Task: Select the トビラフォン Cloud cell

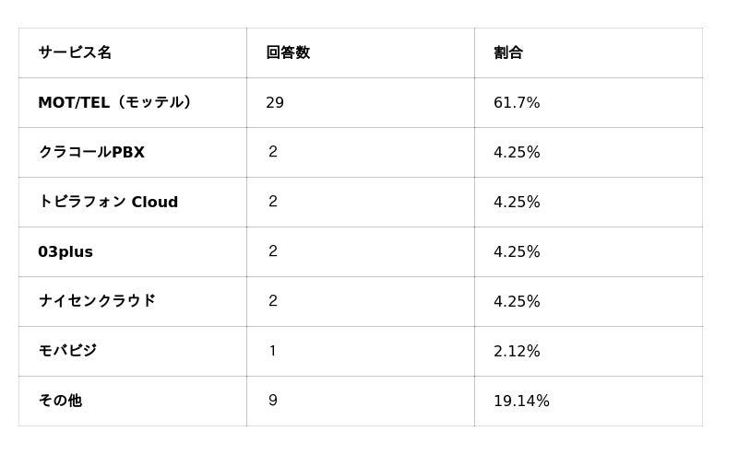Action: 108,202
